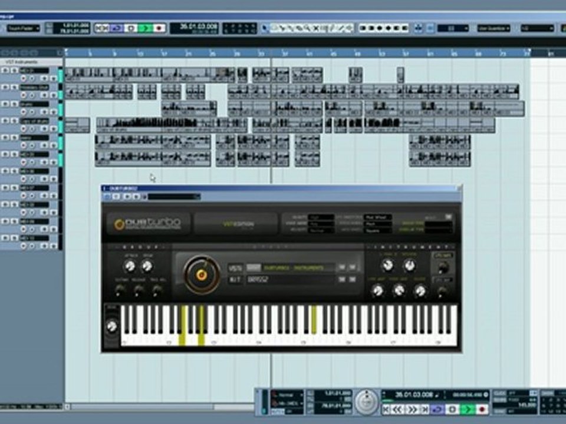Close the DubTurbo plugin window
Viewport: 566px width, 424px height.
[459, 188]
